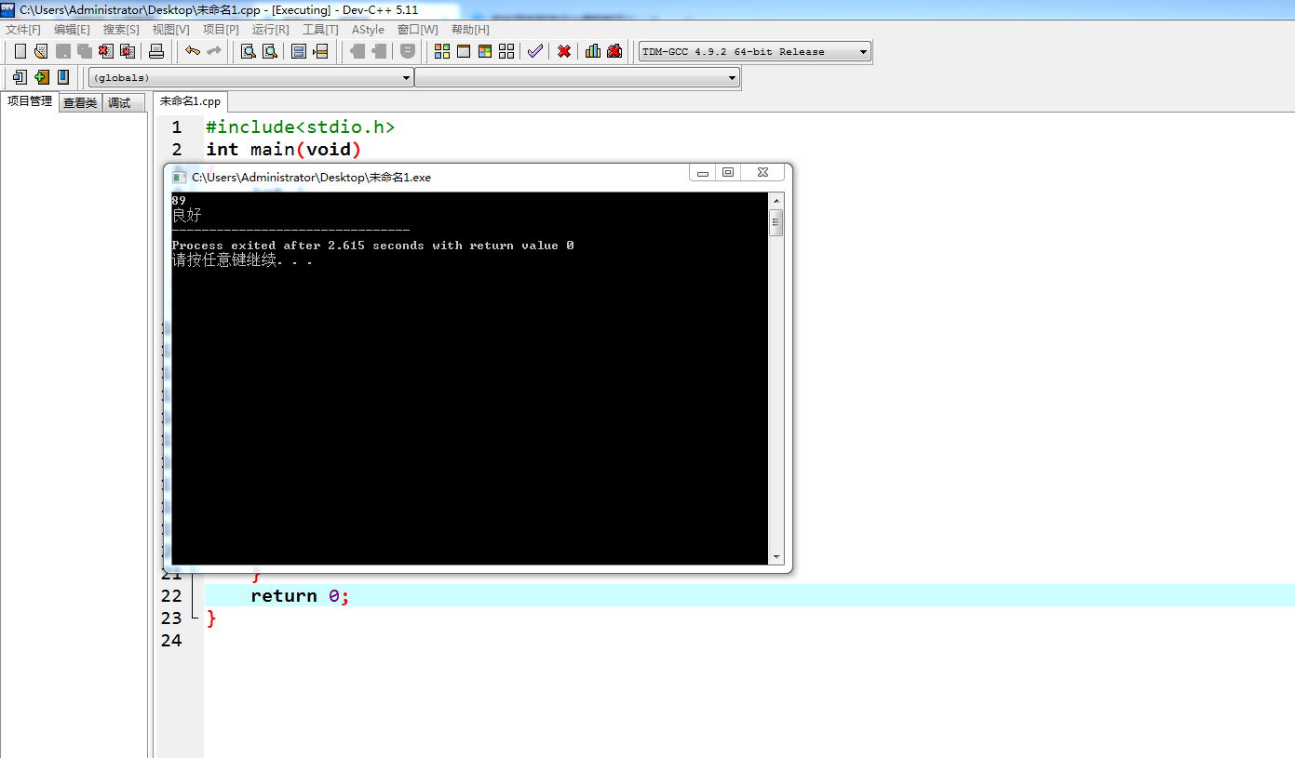
Task: Click the "Process exited after 2.615 seconds" line
Action: pyautogui.click(x=372, y=246)
